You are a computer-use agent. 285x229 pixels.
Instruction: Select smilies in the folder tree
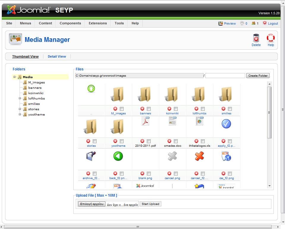coord(34,104)
